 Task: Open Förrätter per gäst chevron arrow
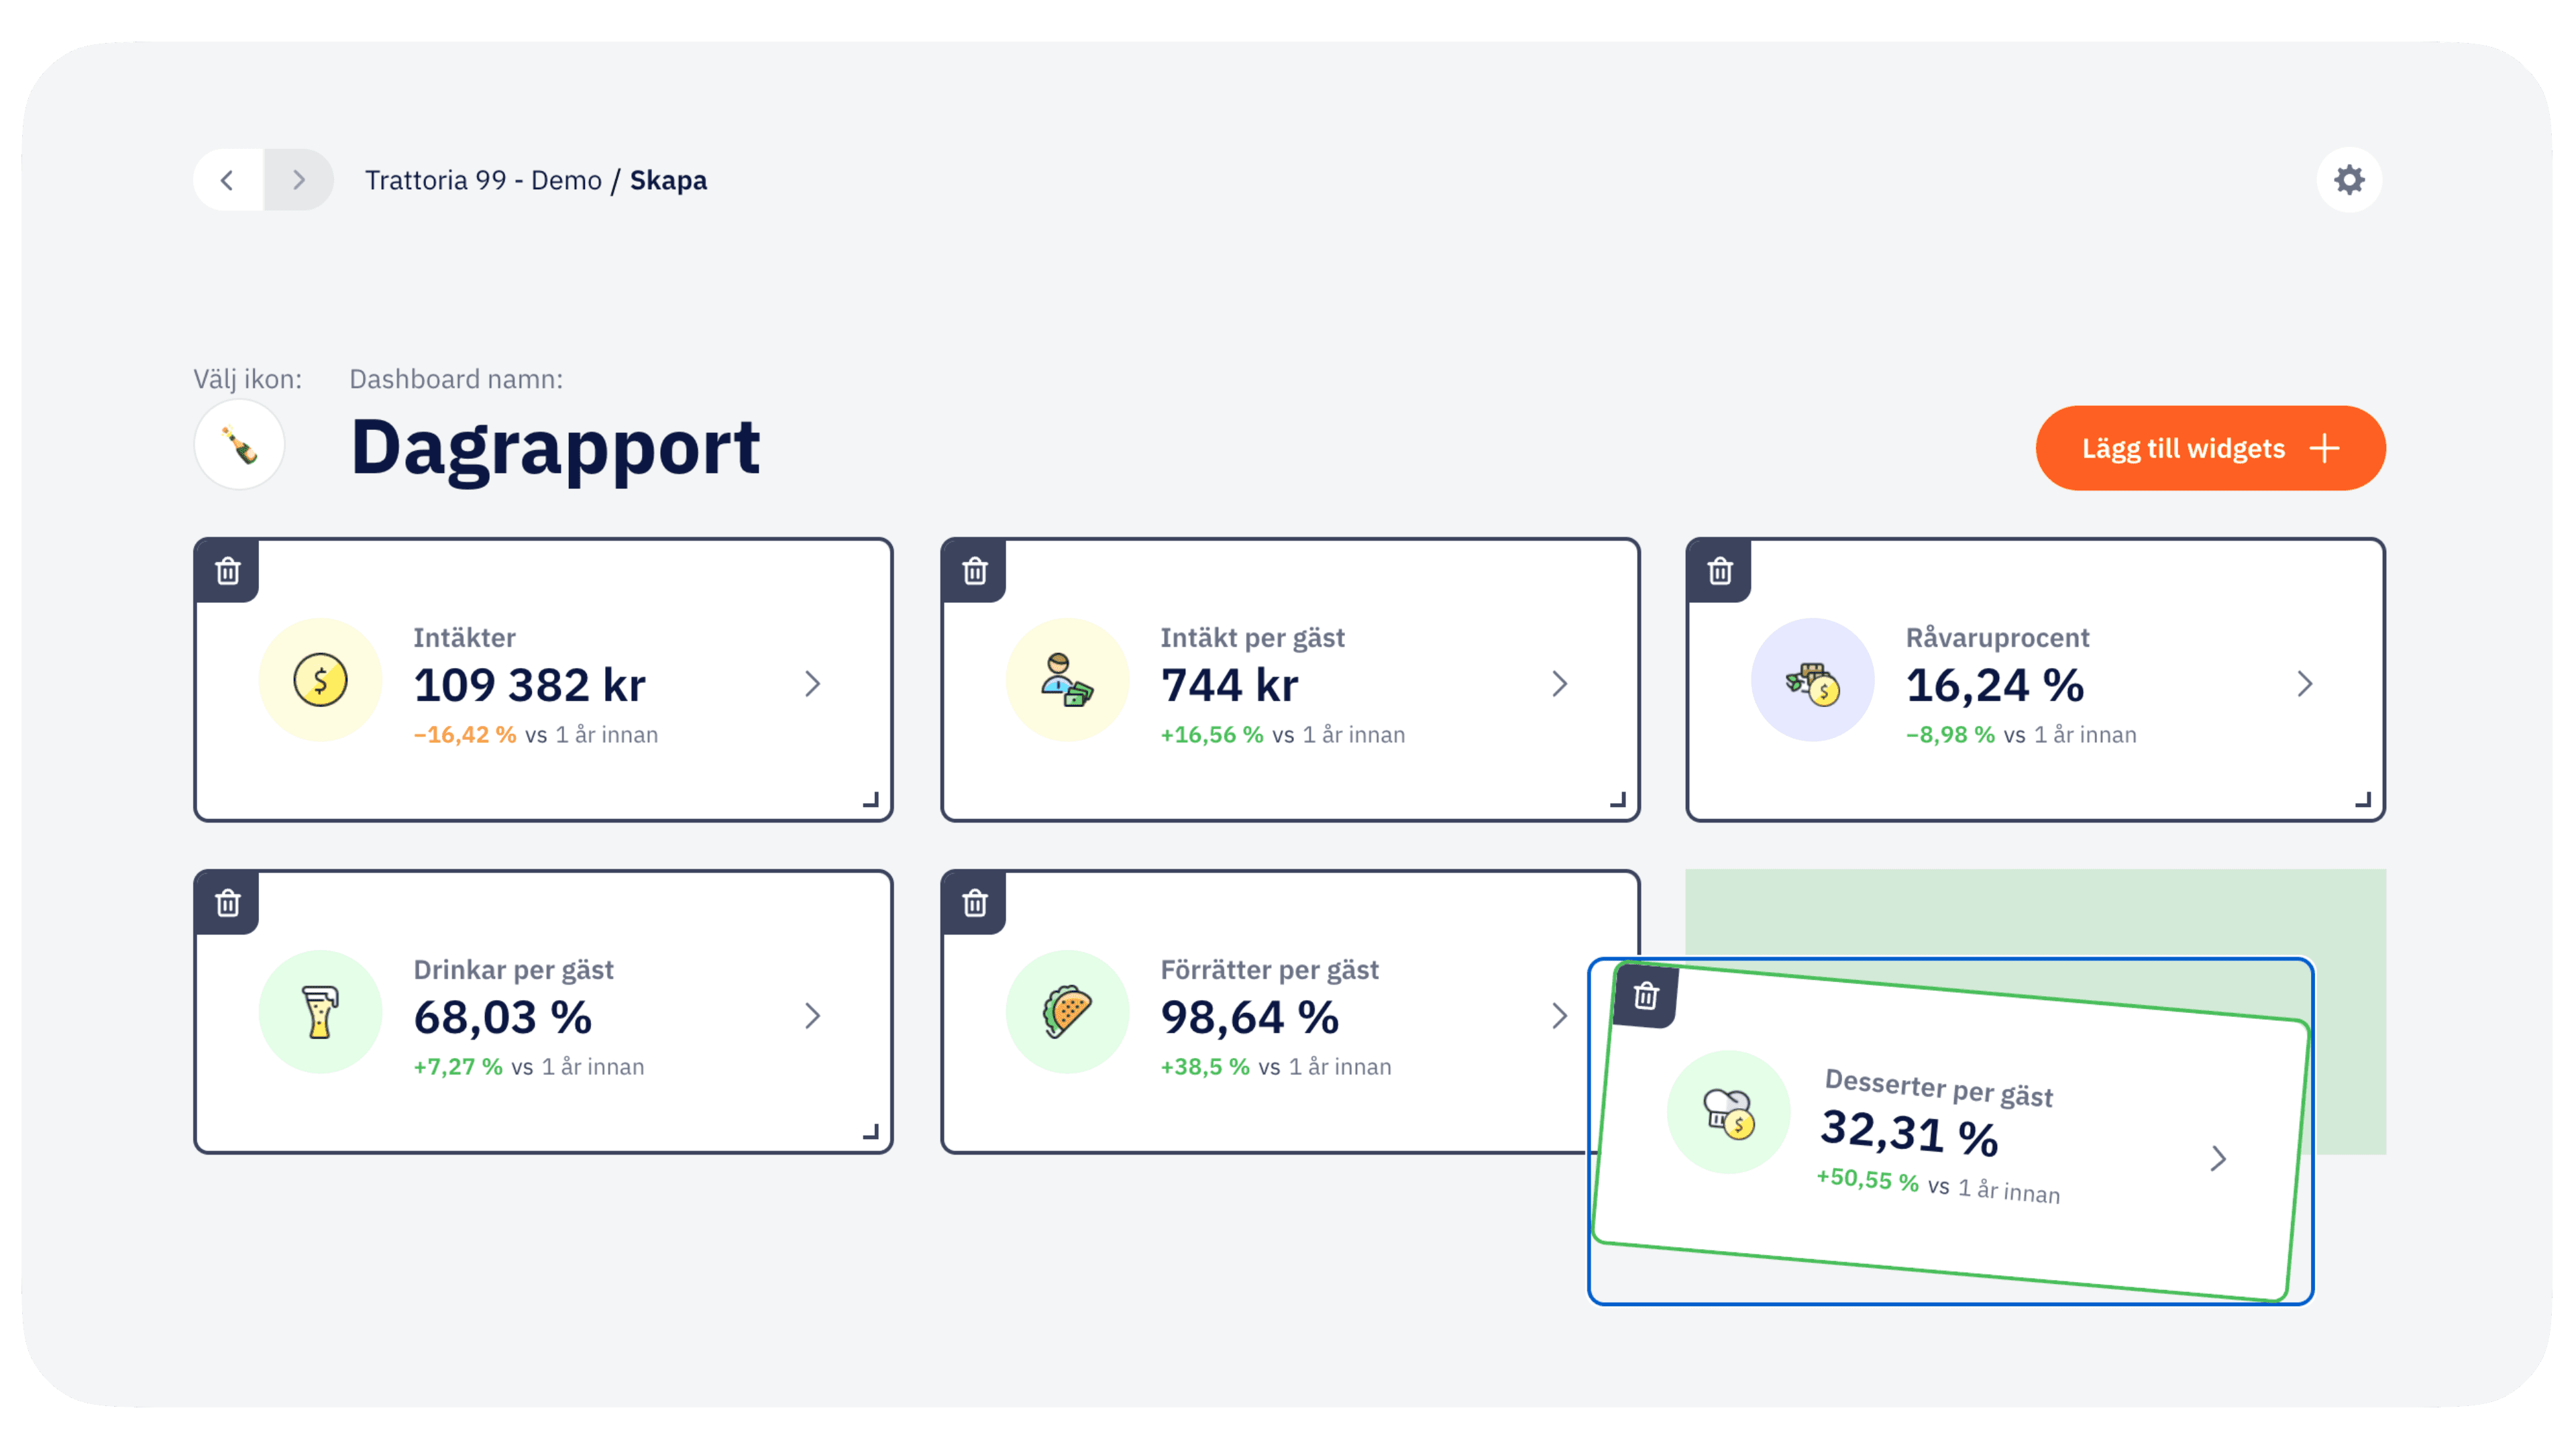pyautogui.click(x=1560, y=1016)
